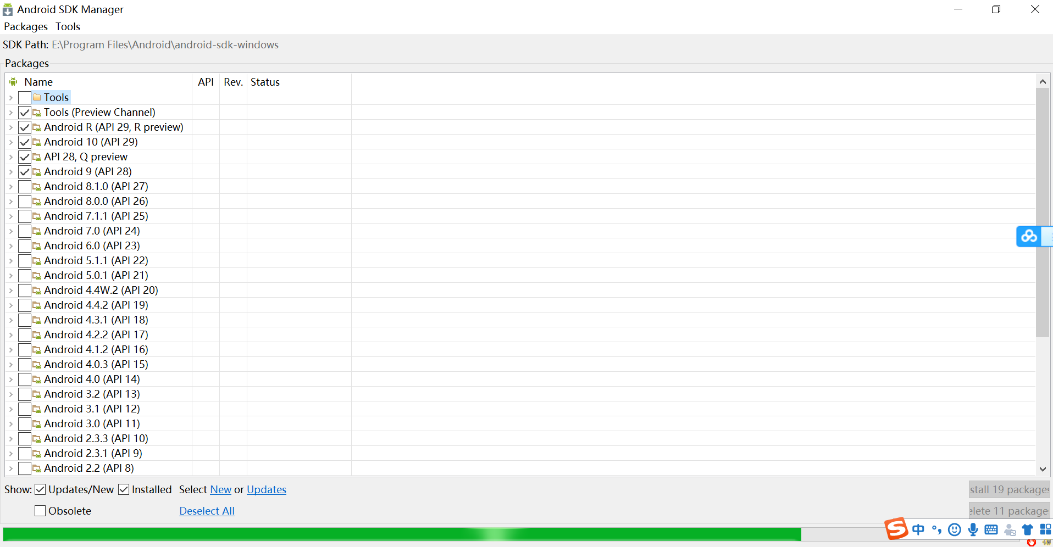This screenshot has width=1053, height=547.
Task: Click the green loading progress bar
Action: [402, 534]
